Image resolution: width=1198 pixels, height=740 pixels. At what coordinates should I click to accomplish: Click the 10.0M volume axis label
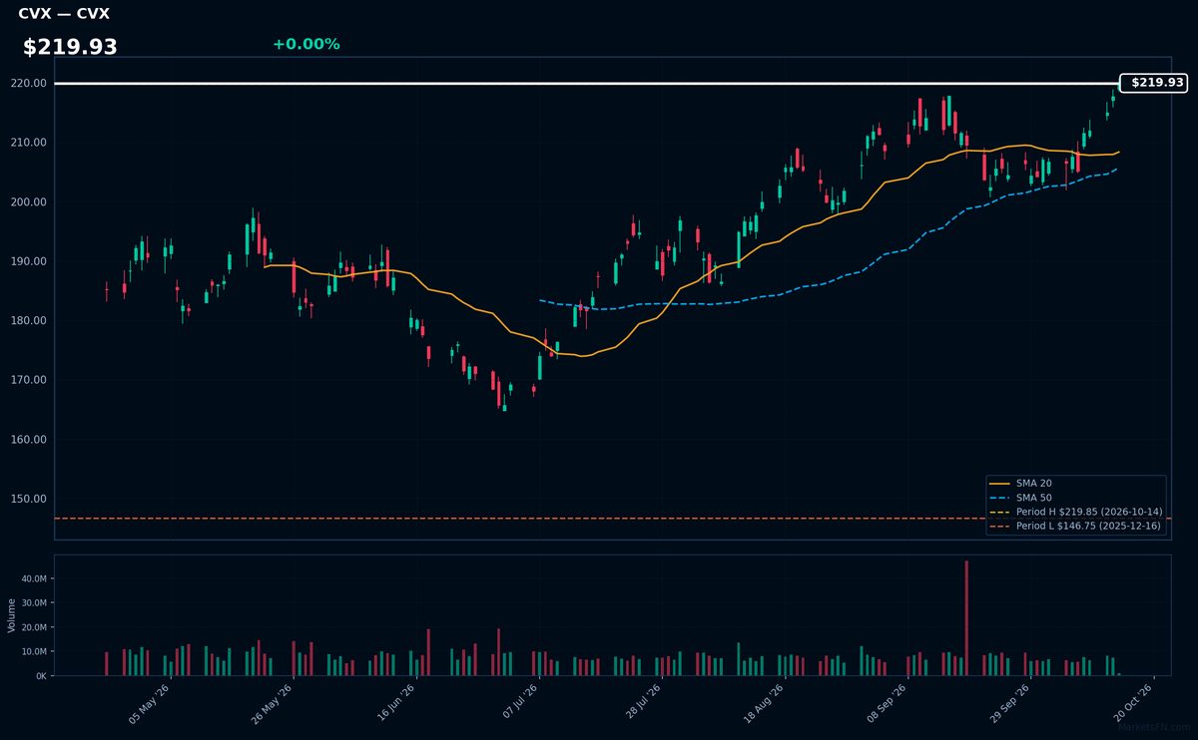34,652
